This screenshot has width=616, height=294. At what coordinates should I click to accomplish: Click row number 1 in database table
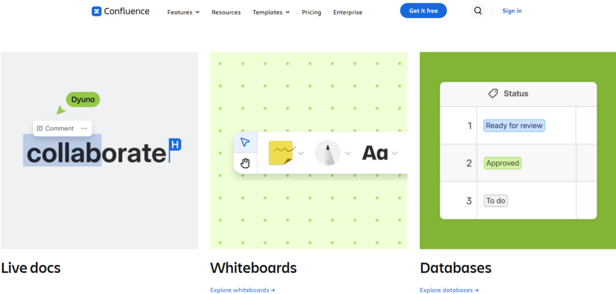tap(469, 126)
